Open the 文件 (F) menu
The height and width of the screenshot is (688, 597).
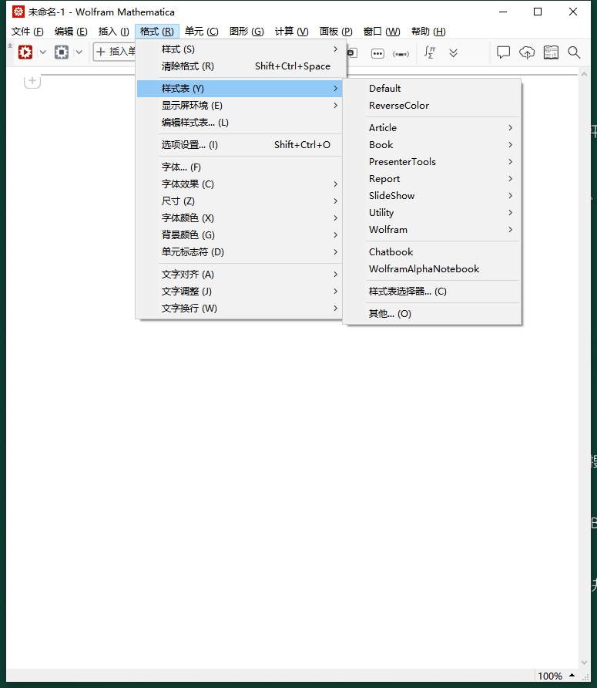click(x=28, y=31)
